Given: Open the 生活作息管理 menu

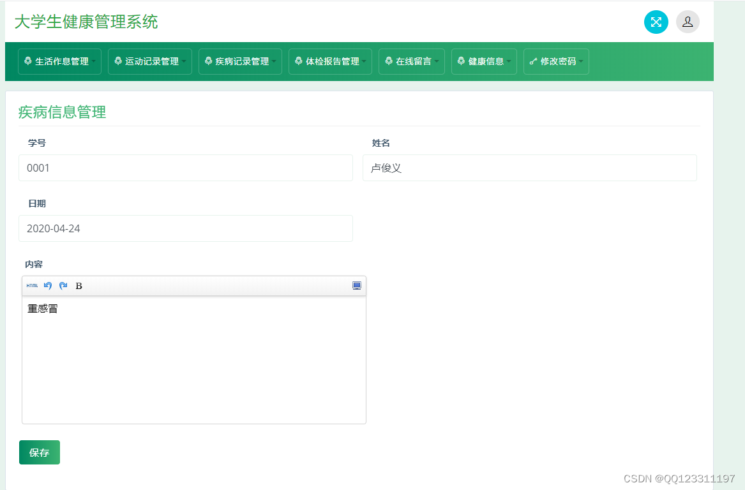Looking at the screenshot, I should [x=60, y=61].
